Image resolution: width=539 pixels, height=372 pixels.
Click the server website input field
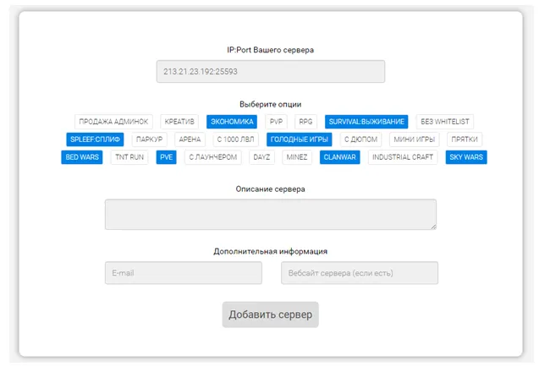(x=359, y=273)
